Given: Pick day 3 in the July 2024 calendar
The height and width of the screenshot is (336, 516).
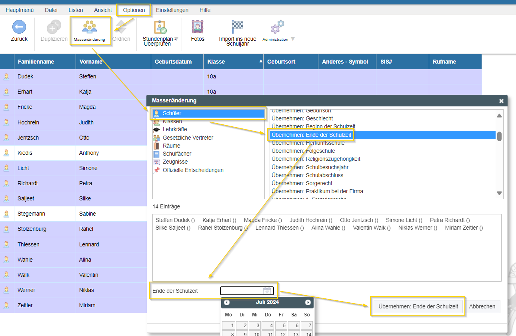Looking at the screenshot, I should pos(255,326).
